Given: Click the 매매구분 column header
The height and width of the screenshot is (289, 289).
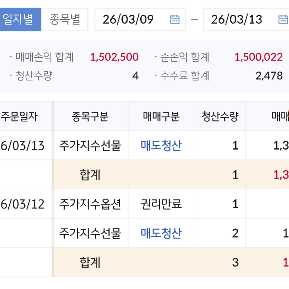Looking at the screenshot, I should pyautogui.click(x=161, y=116).
